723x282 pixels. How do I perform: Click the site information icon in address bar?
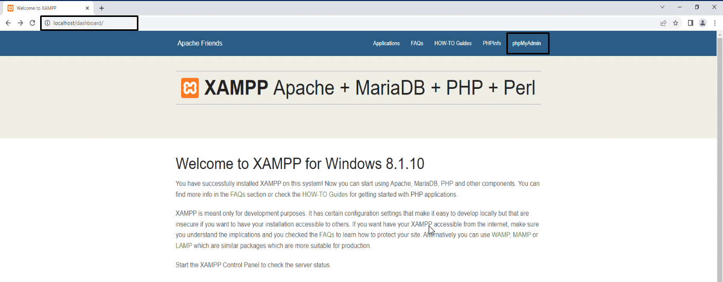point(47,23)
